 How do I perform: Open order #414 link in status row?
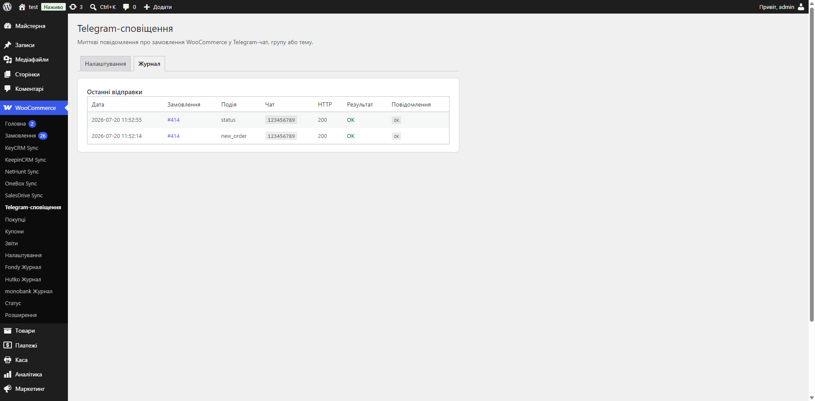[x=173, y=120]
